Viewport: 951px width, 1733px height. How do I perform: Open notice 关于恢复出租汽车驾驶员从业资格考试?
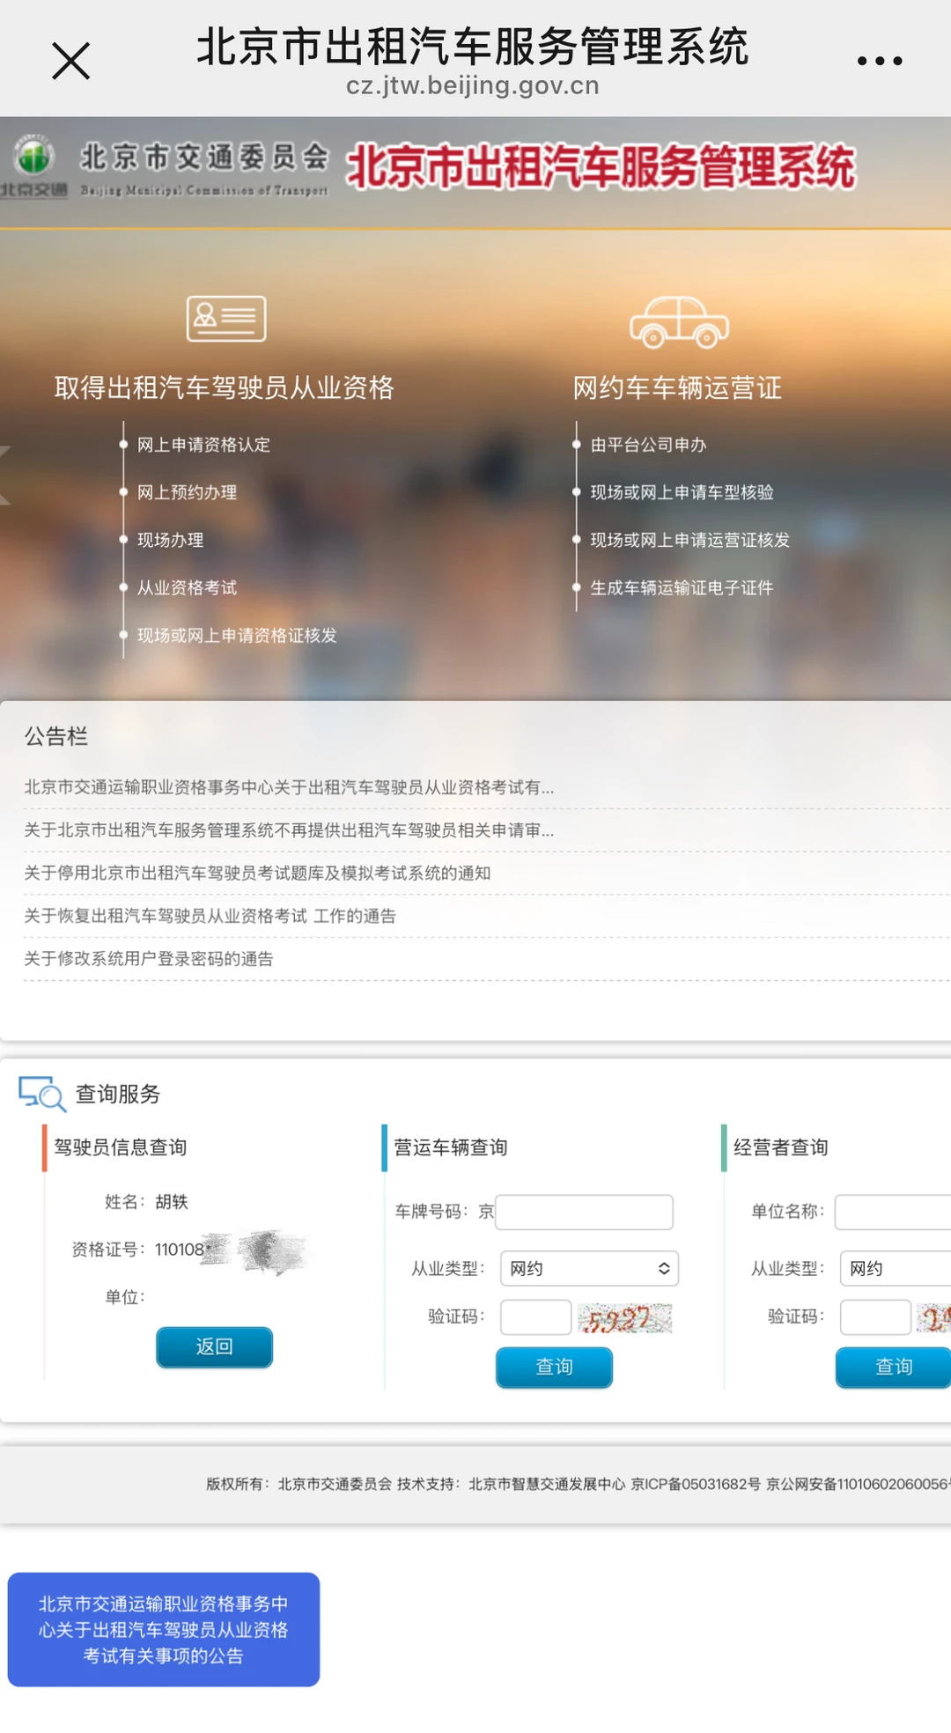[210, 916]
